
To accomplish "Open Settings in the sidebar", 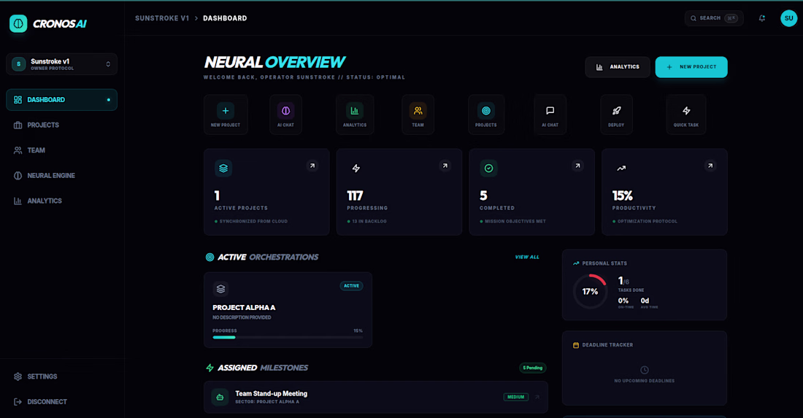I will 61,376.
